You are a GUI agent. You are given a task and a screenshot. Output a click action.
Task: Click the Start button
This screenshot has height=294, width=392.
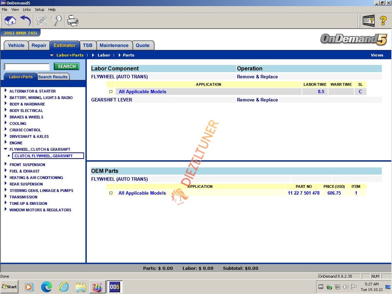click(10, 287)
